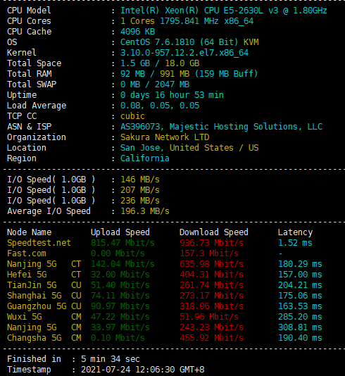Click the latency value '1.52 ms'

coord(295,243)
